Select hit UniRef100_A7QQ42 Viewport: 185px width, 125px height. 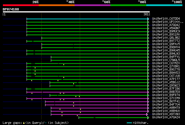click(x=166, y=25)
